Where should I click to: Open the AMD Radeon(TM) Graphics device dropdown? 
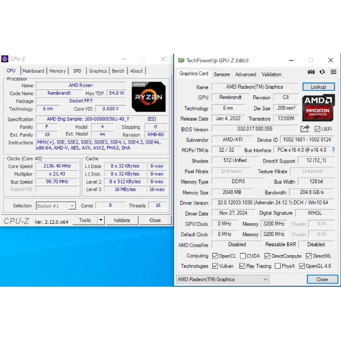pos(223,279)
